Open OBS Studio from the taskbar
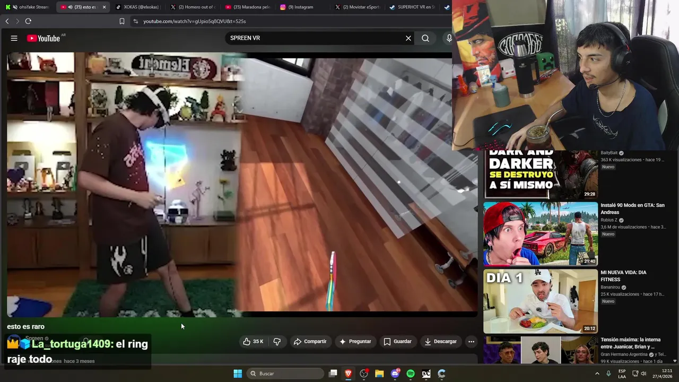The width and height of the screenshot is (679, 382). point(364,374)
